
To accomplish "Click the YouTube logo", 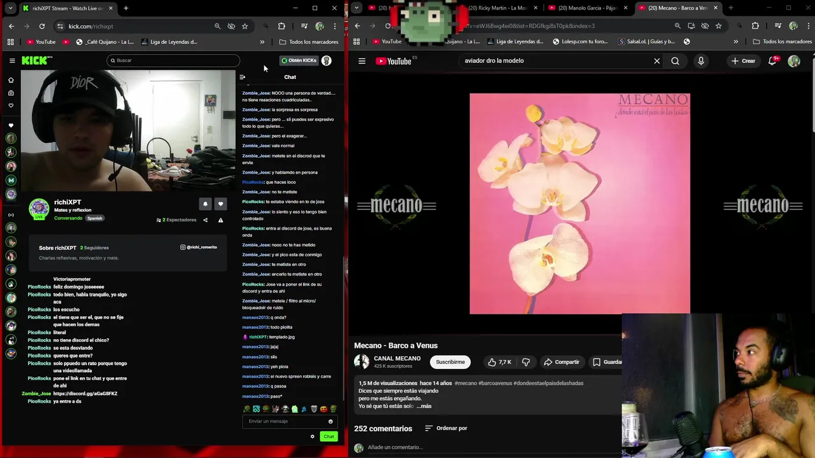I will (x=393, y=61).
